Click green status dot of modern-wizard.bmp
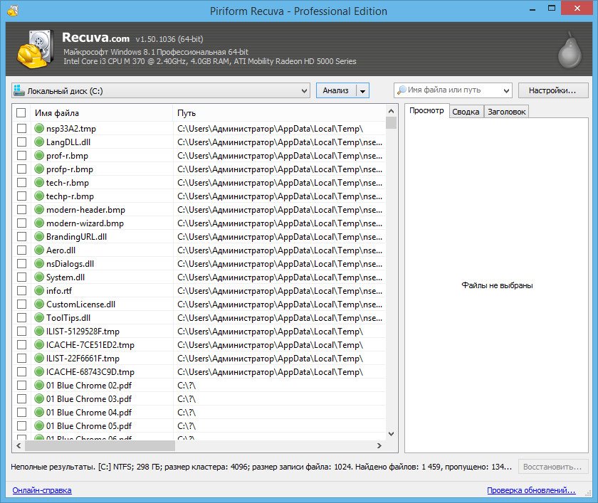The image size is (598, 503). coord(39,223)
